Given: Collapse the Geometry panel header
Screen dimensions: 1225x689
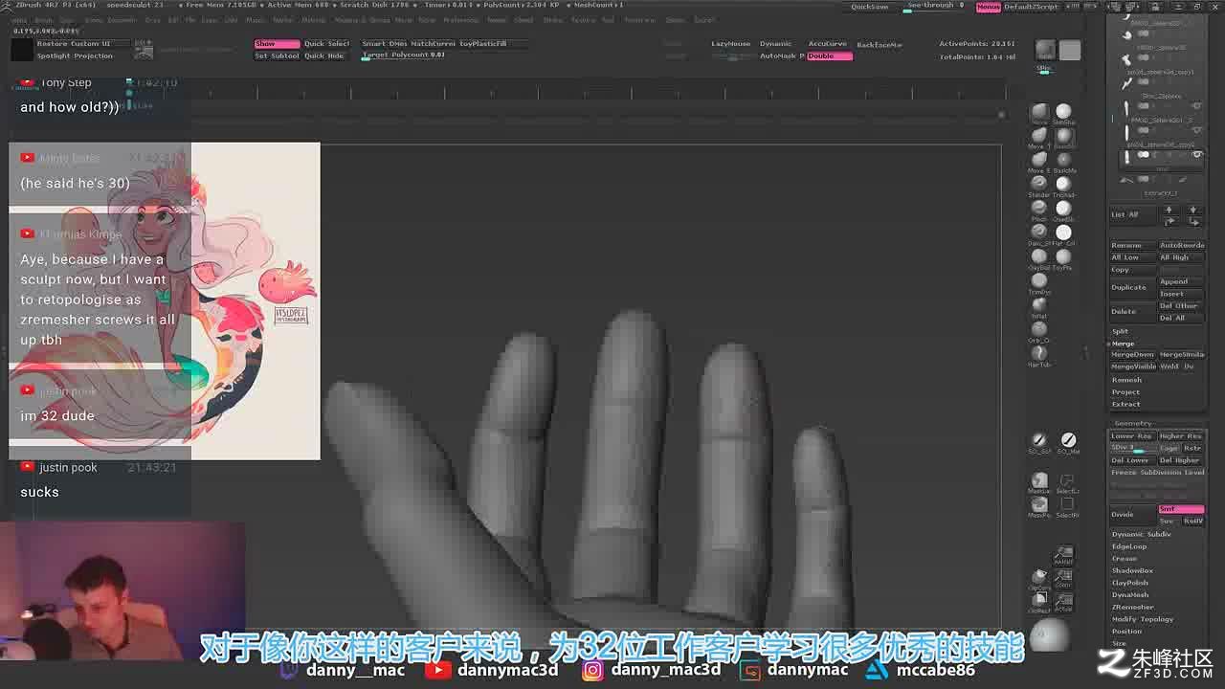Looking at the screenshot, I should coord(1133,424).
